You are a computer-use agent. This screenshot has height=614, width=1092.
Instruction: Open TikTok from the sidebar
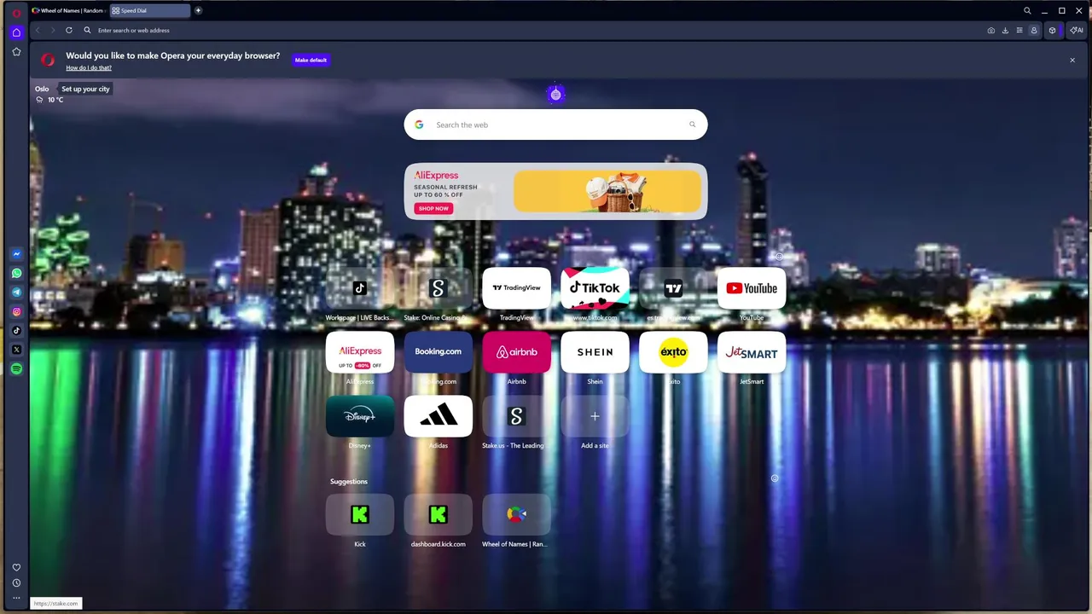point(16,331)
